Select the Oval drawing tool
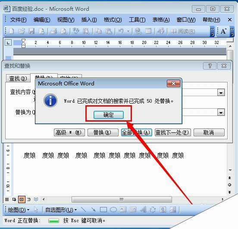 [113, 210]
